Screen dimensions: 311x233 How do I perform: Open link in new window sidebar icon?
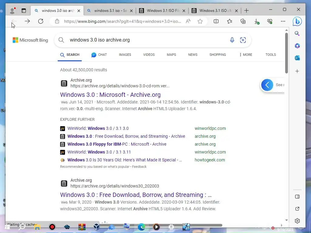[x=297, y=209]
